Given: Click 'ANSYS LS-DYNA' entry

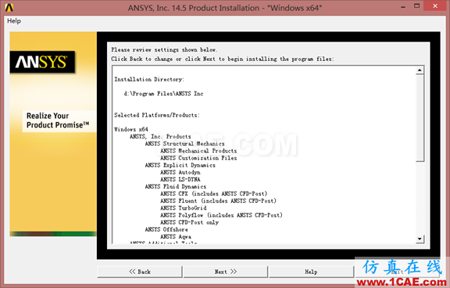Looking at the screenshot, I should [180, 179].
